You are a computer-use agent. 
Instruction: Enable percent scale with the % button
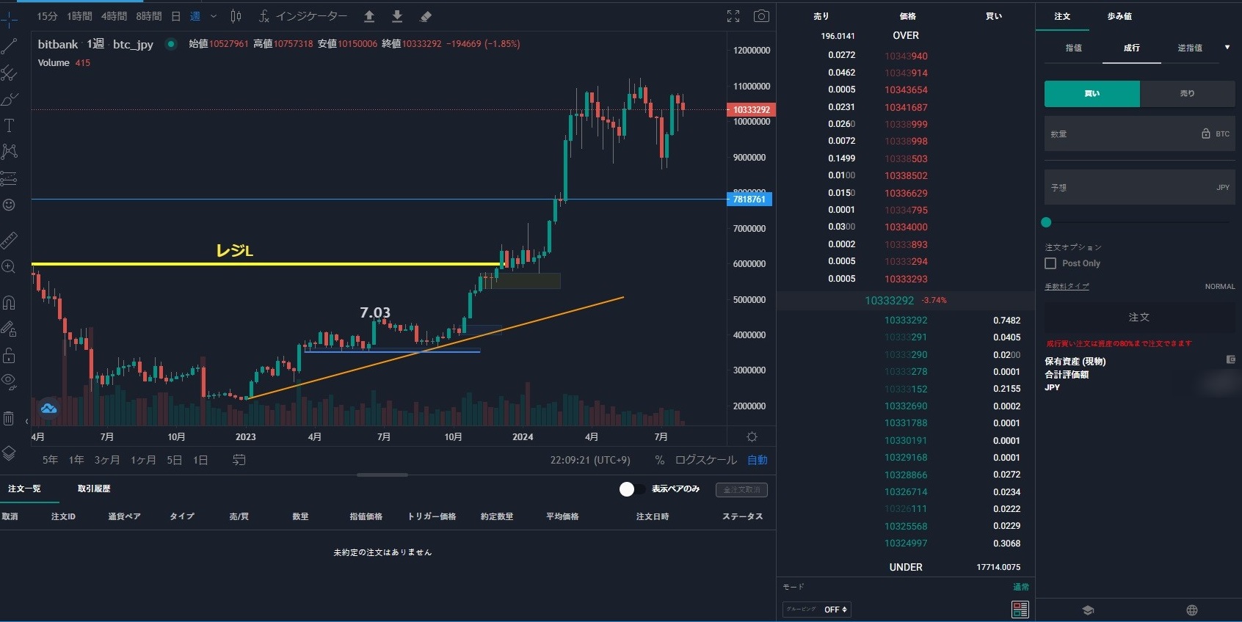[x=660, y=460]
